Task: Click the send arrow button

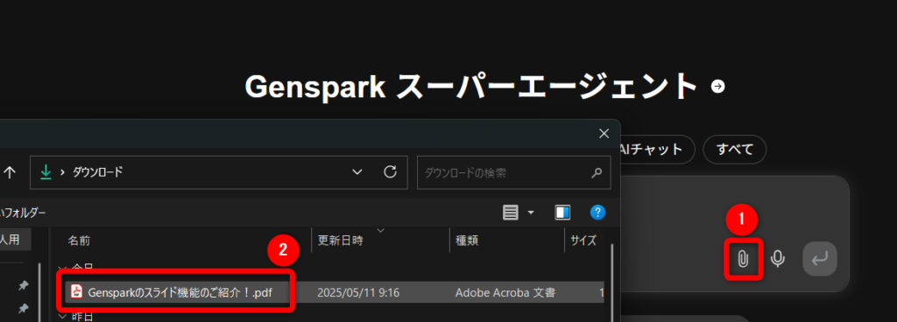Action: (x=820, y=259)
